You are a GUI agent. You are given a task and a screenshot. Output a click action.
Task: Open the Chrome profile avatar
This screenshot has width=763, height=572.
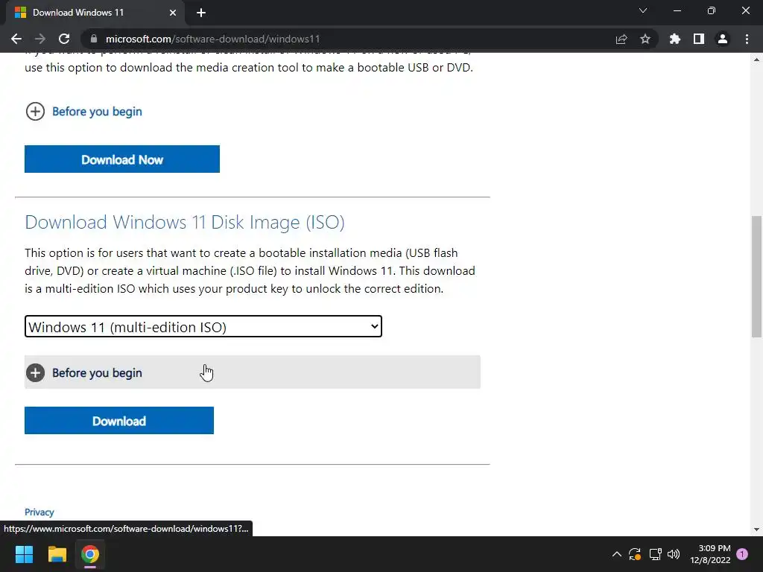click(x=723, y=39)
